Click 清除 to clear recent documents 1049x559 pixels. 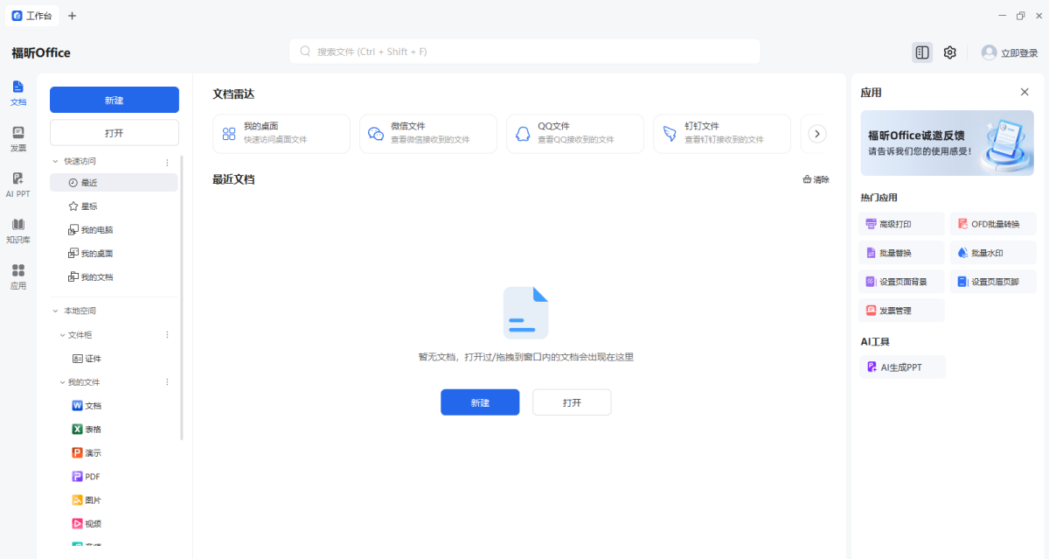click(816, 180)
